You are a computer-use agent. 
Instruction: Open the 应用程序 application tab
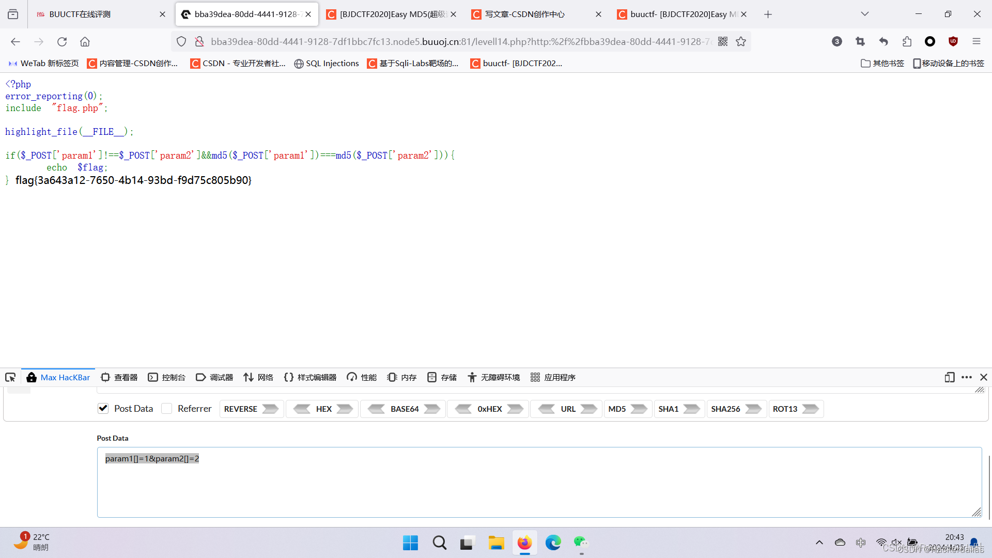click(553, 377)
